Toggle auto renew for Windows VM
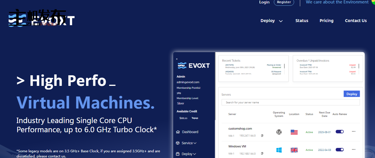 click(x=339, y=150)
